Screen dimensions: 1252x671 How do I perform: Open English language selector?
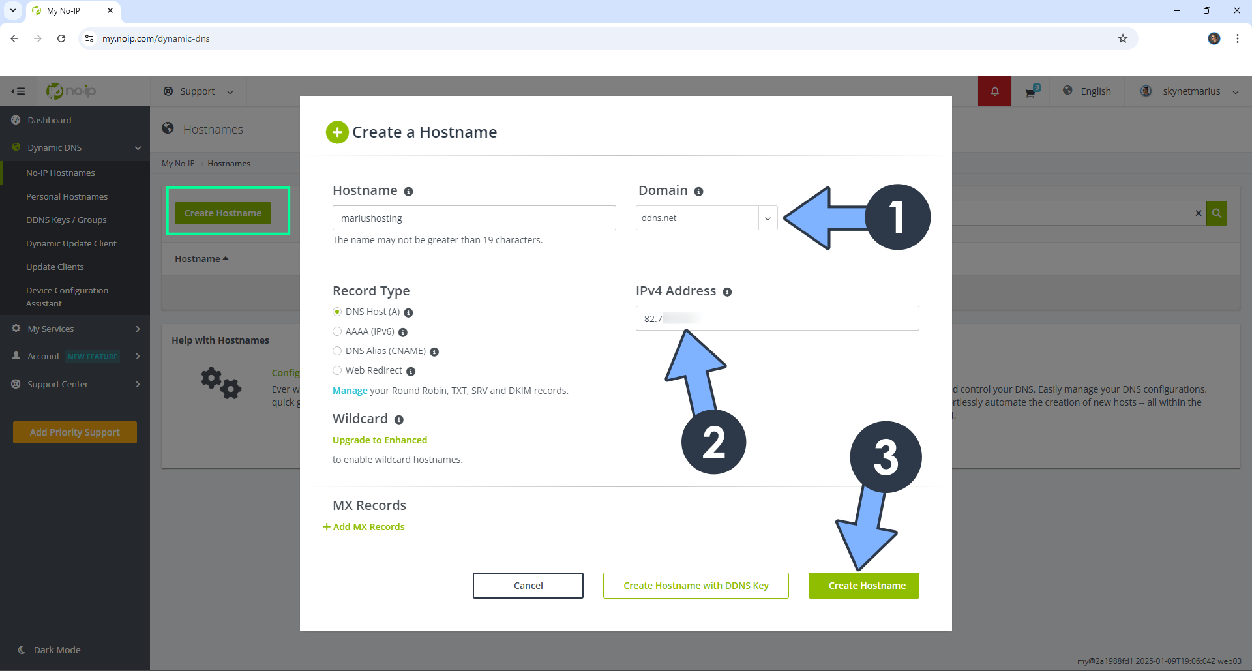[1087, 91]
